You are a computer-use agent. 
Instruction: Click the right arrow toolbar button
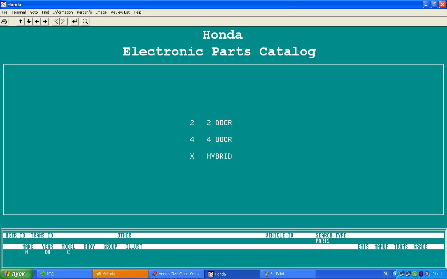pyautogui.click(x=45, y=22)
